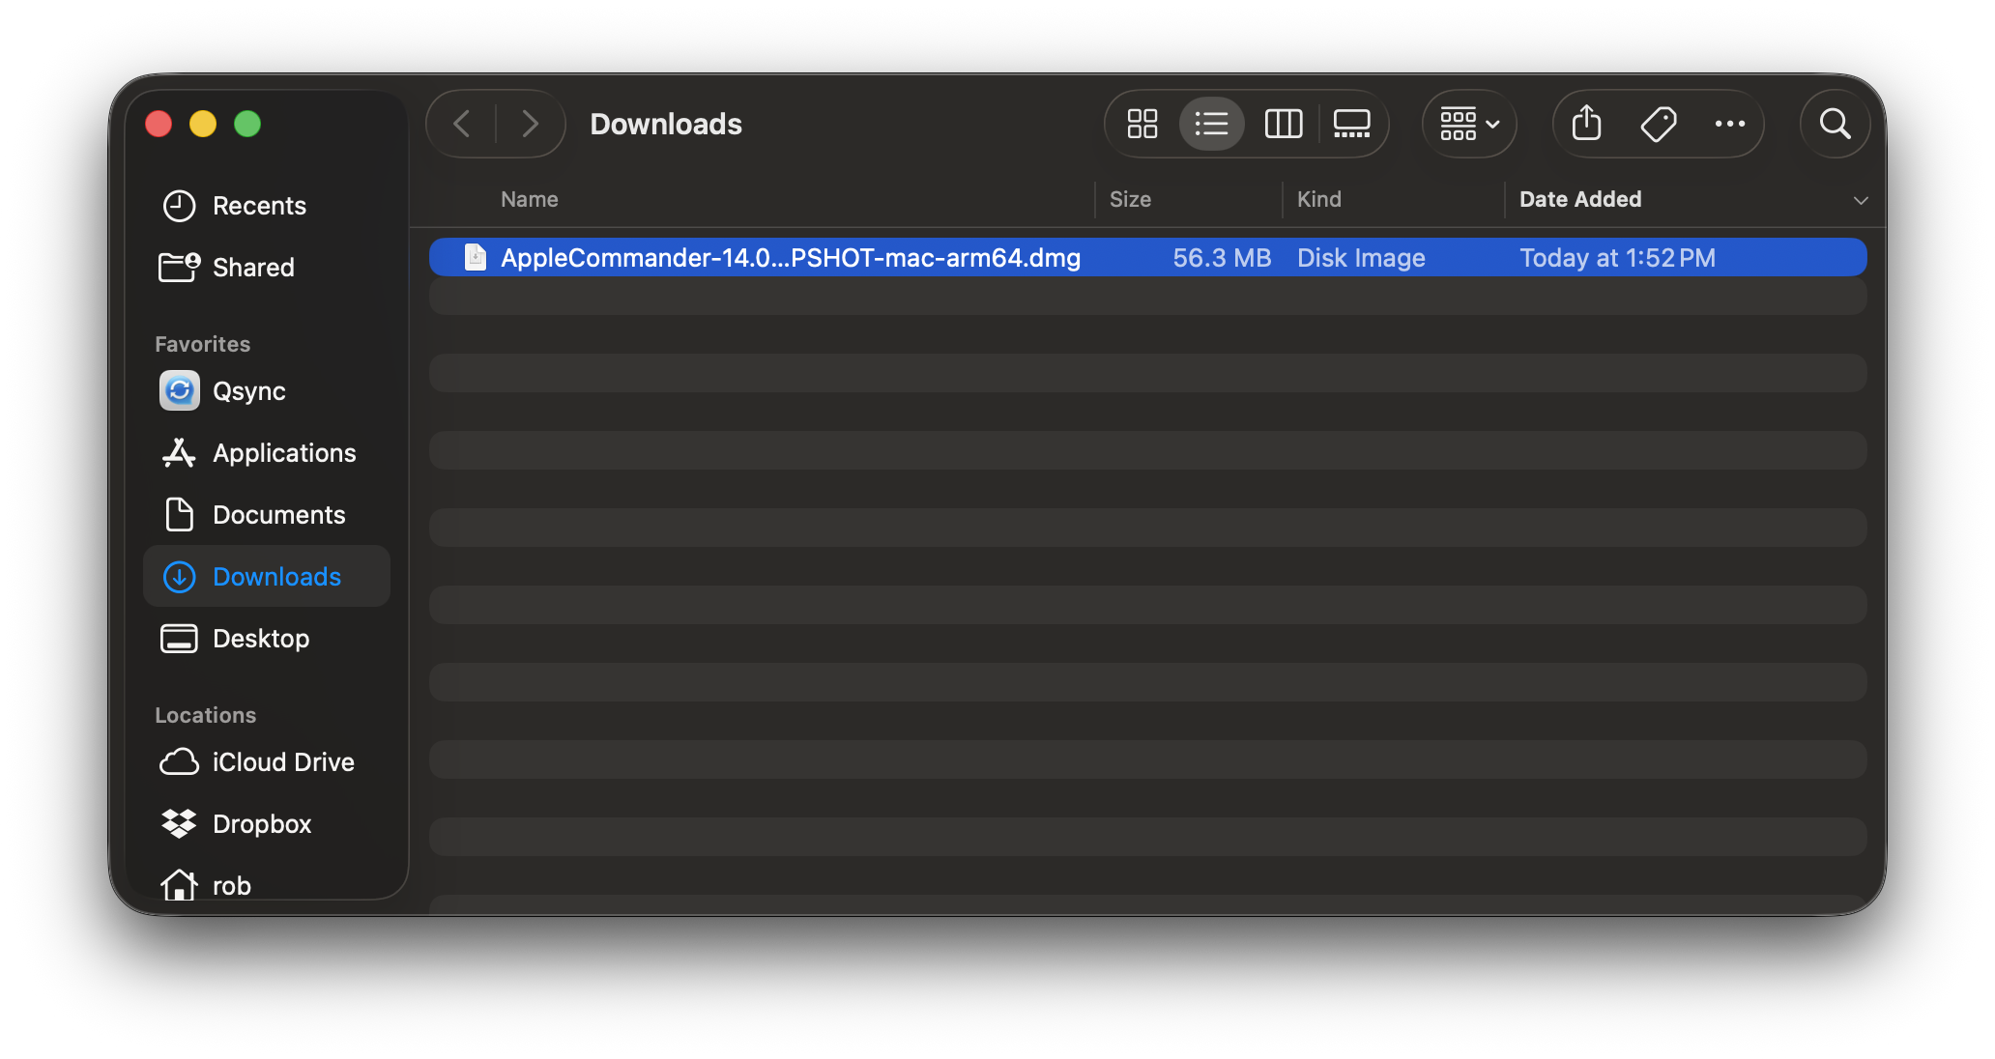The image size is (1995, 1059).
Task: Click the 56.3 MB size cell
Action: 1222,258
